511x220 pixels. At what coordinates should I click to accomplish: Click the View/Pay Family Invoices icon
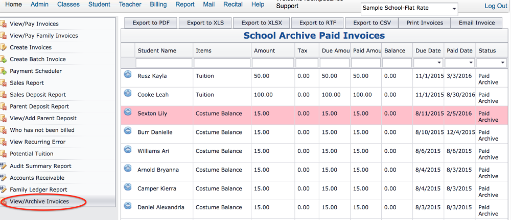click(x=3, y=36)
